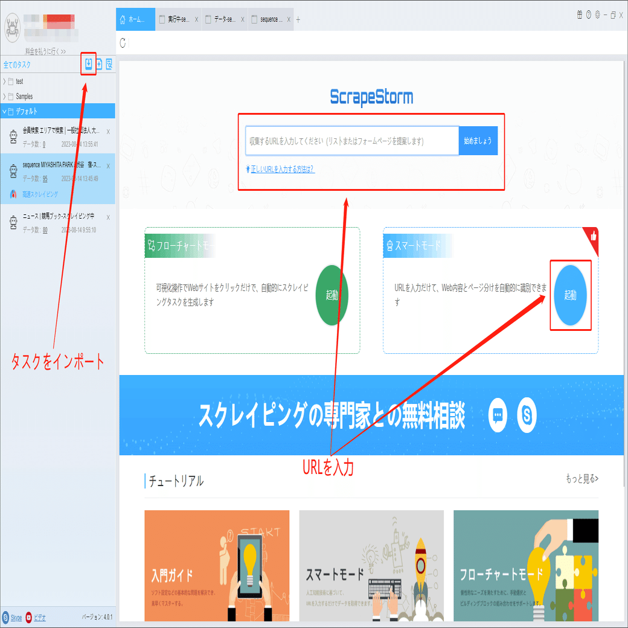Click the data count 95 value
Screen dimensions: 628x628
[x=45, y=179]
